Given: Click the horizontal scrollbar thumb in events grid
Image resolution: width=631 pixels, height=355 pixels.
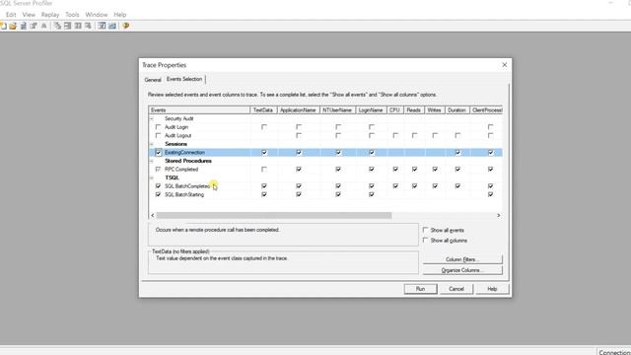Looking at the screenshot, I should click(x=274, y=215).
